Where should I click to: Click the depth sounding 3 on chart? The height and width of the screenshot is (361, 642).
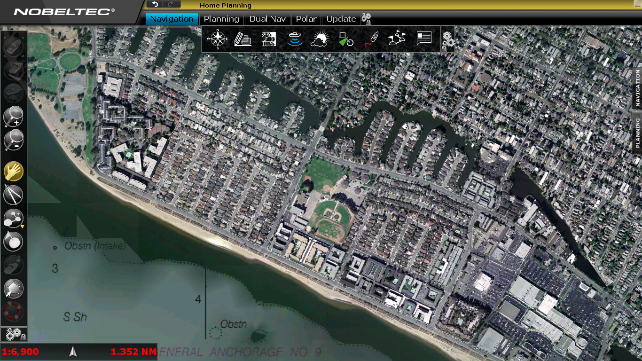pos(55,268)
